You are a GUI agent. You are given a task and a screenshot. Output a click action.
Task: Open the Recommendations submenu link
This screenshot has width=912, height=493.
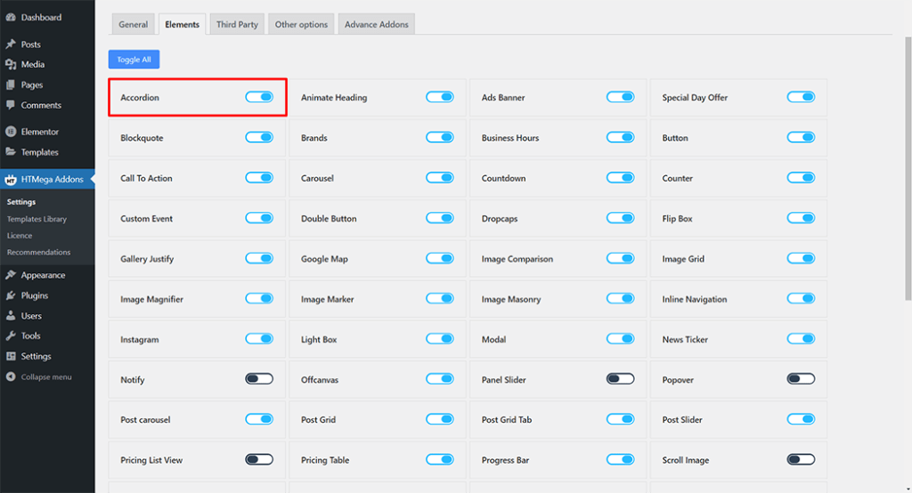click(38, 253)
